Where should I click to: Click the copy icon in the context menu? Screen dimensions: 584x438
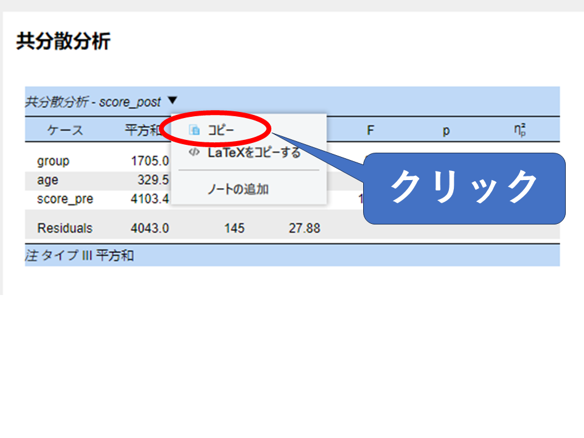(194, 130)
